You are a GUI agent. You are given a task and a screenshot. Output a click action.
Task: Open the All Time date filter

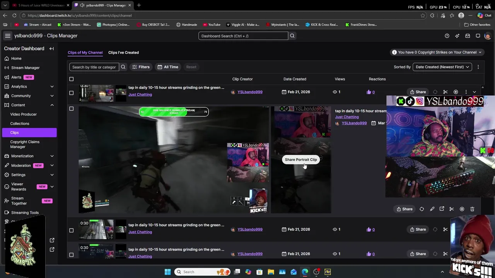click(x=167, y=67)
